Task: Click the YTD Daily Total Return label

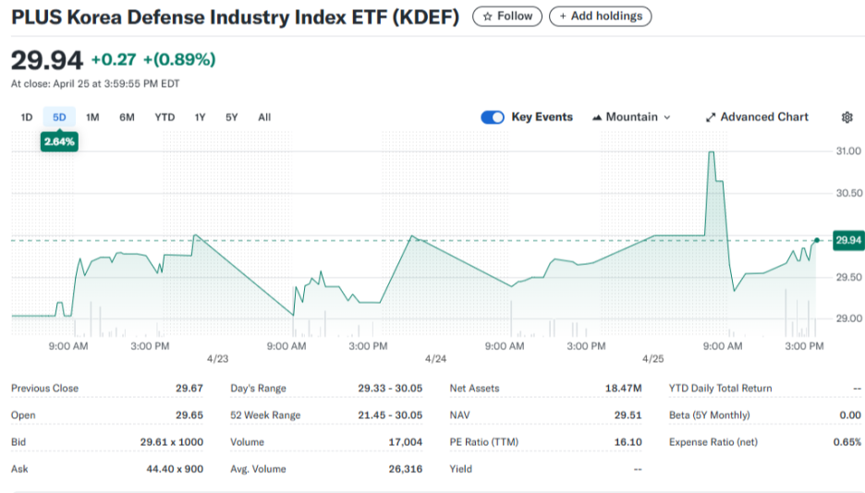Action: 721,389
